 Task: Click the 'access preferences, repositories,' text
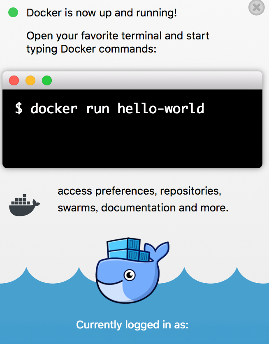pyautogui.click(x=139, y=191)
